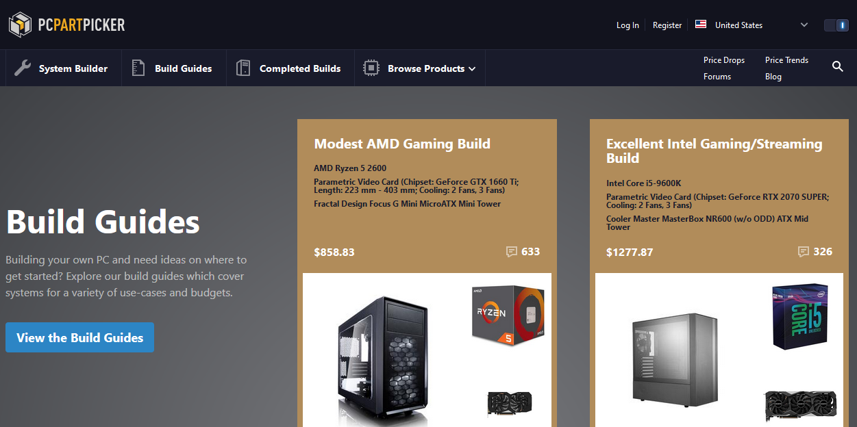Screen dimensions: 857x427
Task: Click the Register link
Action: pos(667,25)
